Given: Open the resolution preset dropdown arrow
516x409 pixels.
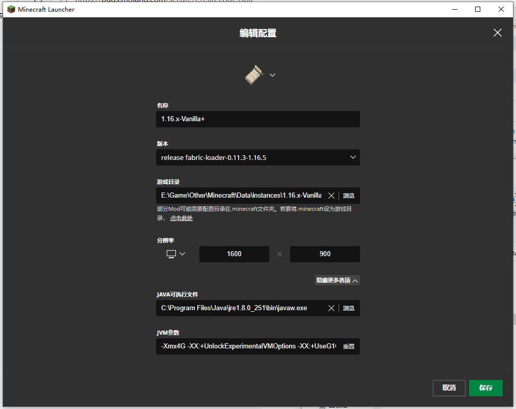Looking at the screenshot, I should (182, 254).
